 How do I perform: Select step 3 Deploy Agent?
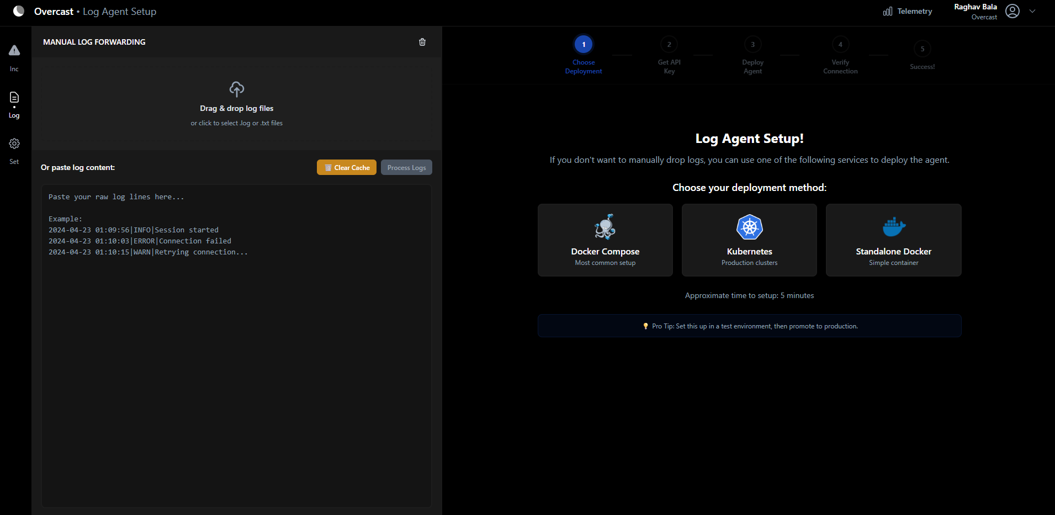(x=752, y=55)
